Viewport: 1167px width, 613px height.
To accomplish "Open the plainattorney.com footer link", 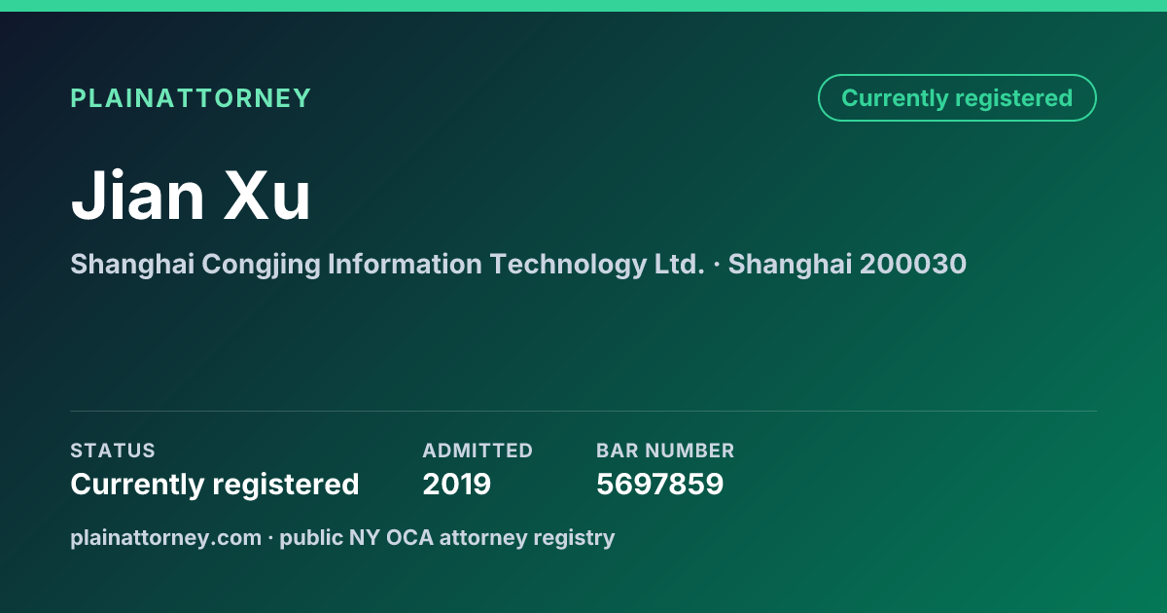I will tap(165, 538).
